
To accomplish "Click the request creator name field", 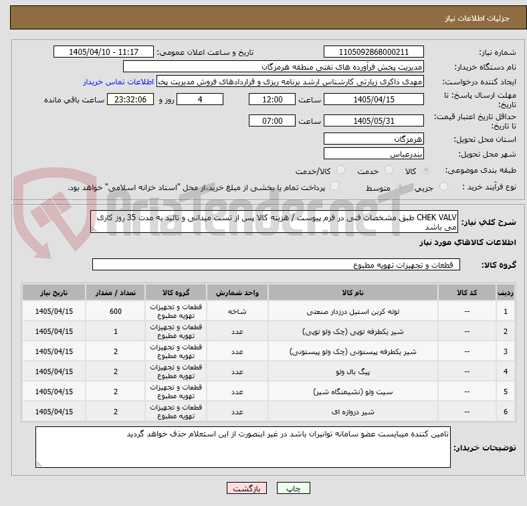I will point(290,82).
